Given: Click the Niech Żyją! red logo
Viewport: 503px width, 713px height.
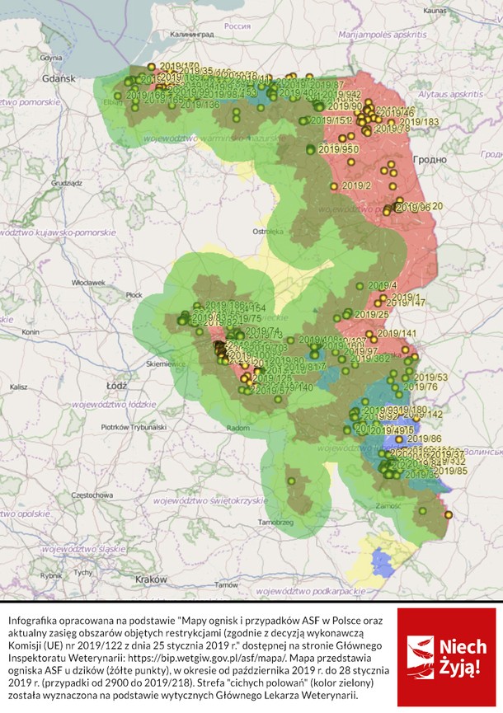Looking at the screenshot, I should 447,657.
